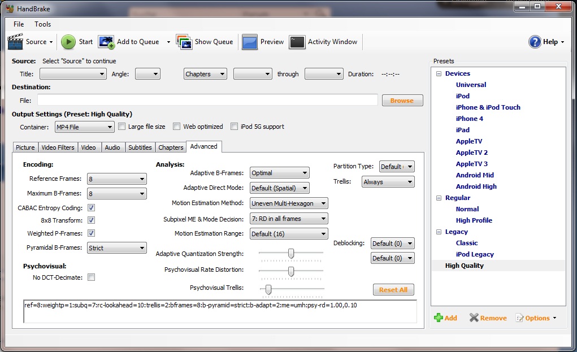Collapse the Devices preset group
The image size is (577, 352).
click(x=439, y=73)
